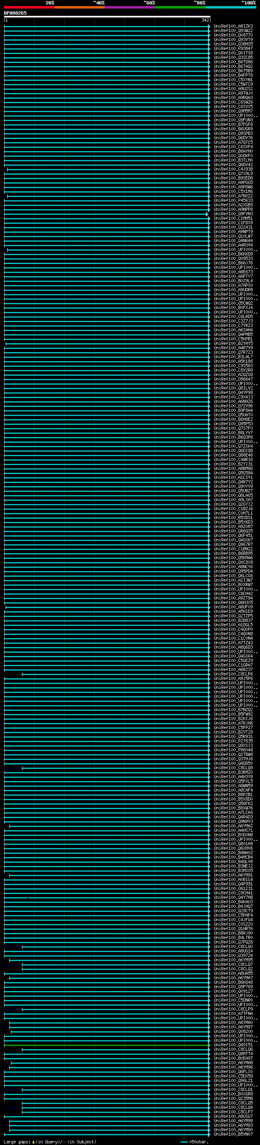
Task: Select the UniRef100_B6TD86 label
Action: 233,62
